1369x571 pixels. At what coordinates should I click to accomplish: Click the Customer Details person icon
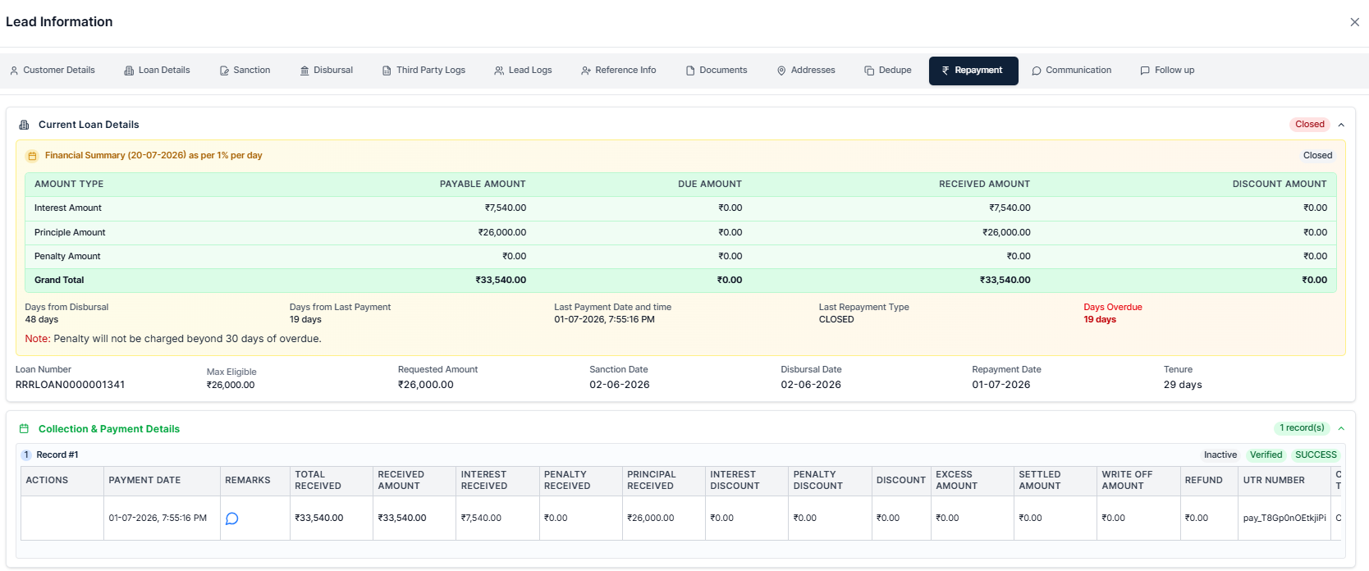pyautogui.click(x=14, y=71)
